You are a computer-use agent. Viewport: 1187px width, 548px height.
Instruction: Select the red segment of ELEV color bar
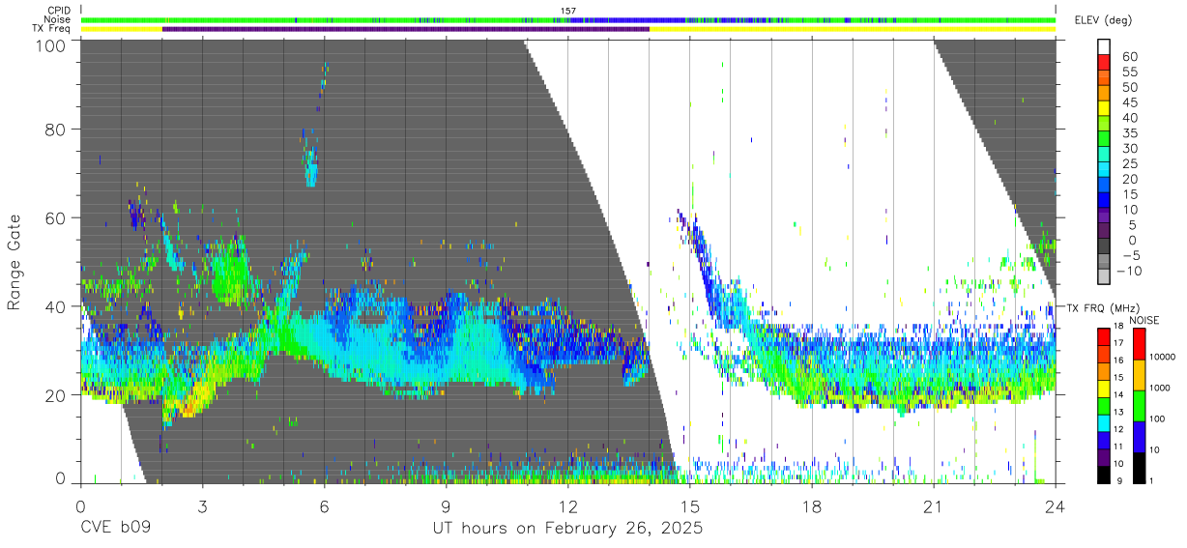click(1104, 62)
